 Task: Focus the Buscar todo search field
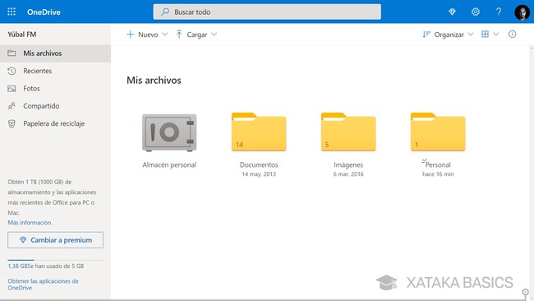(267, 12)
